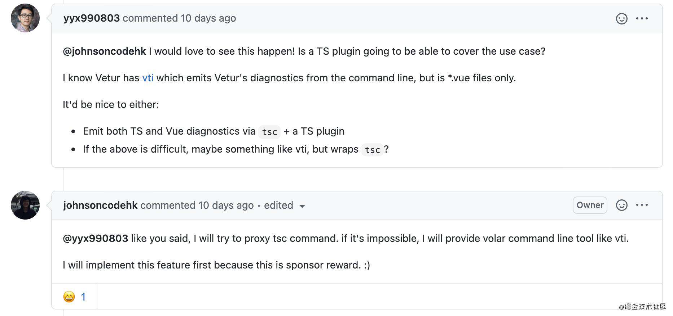
Task: Click the first tsc inline code snippet
Action: (x=269, y=132)
